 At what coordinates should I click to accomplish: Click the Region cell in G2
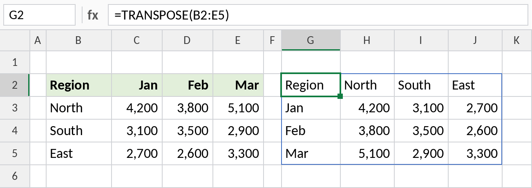click(x=311, y=85)
